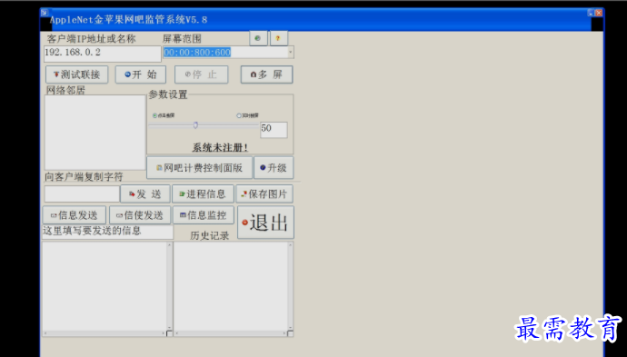The height and width of the screenshot is (357, 627).
Task: Open 进程信息
Action: tap(203, 193)
